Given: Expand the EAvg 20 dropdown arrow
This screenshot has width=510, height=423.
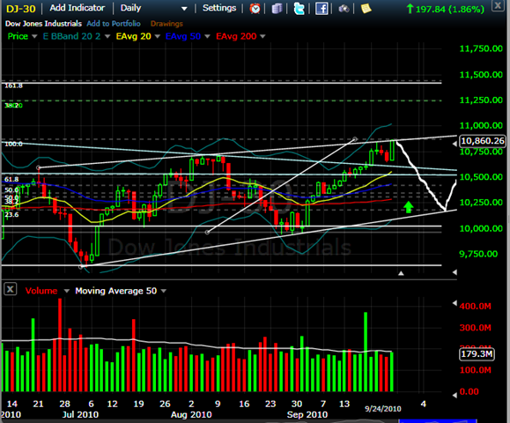Looking at the screenshot, I should (158, 36).
